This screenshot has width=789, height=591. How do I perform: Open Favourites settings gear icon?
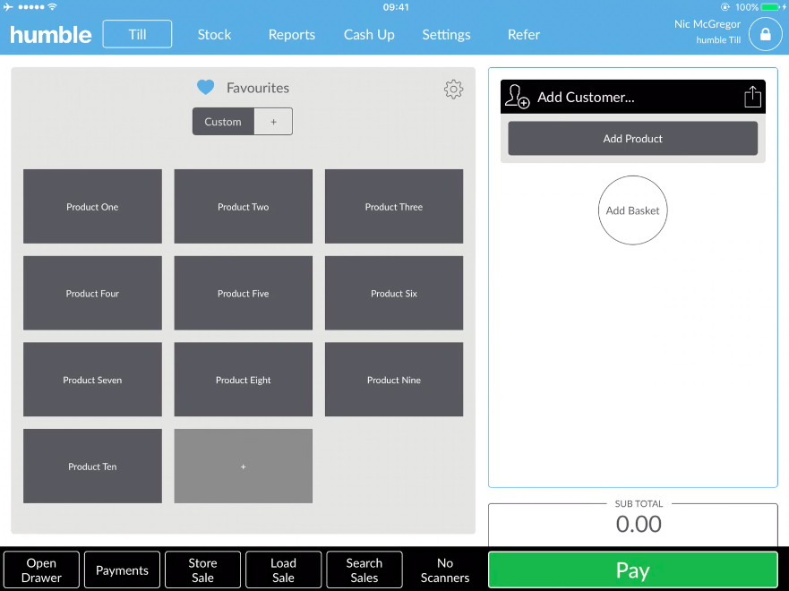[x=453, y=89]
